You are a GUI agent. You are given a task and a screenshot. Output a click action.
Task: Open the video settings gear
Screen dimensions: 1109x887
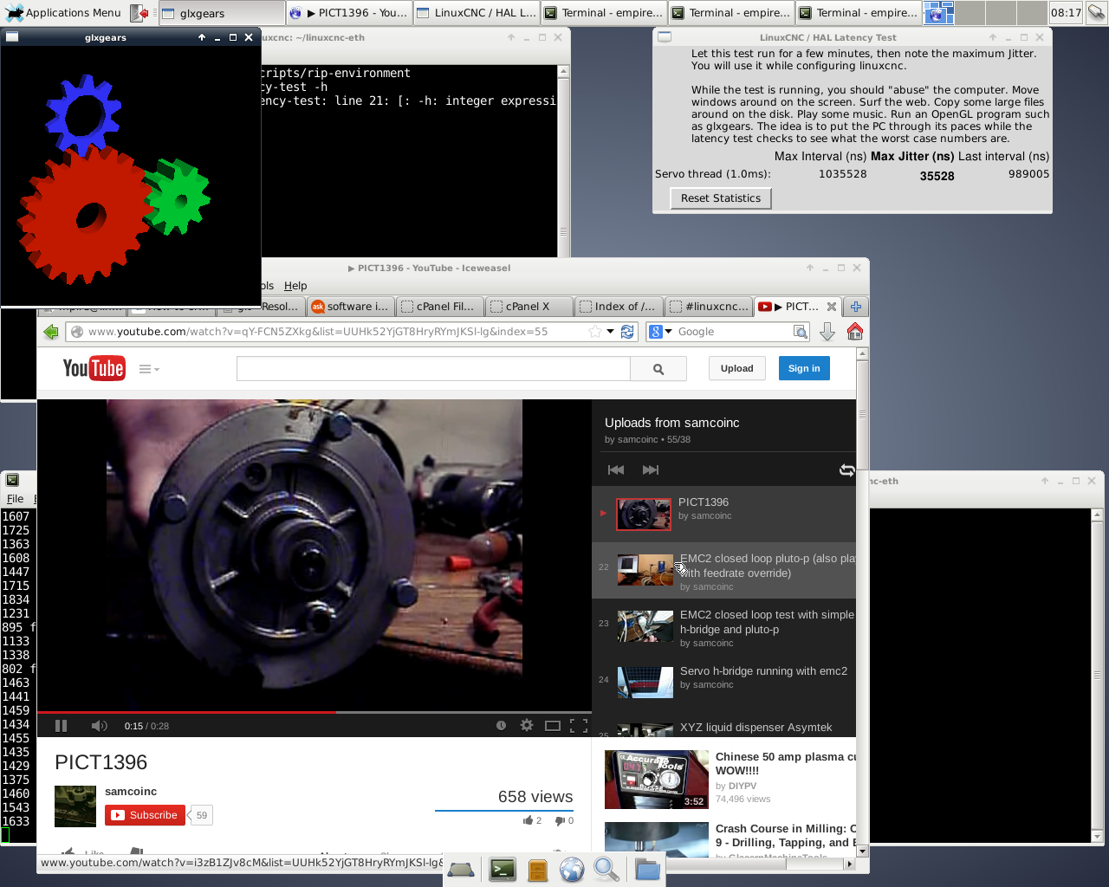[527, 726]
